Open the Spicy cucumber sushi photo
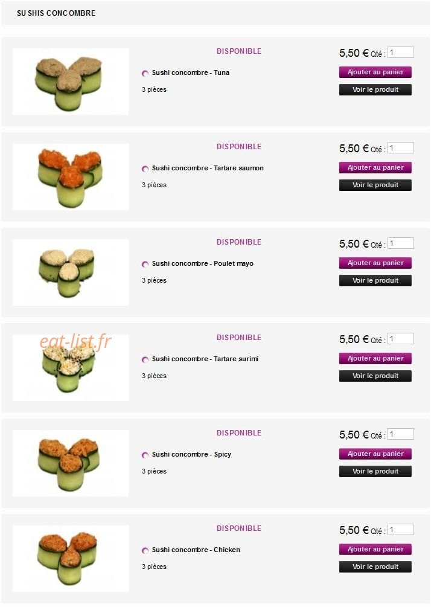 [x=71, y=463]
